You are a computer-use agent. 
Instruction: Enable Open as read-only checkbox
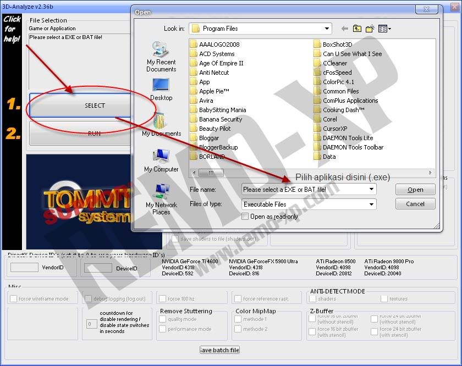(245, 217)
